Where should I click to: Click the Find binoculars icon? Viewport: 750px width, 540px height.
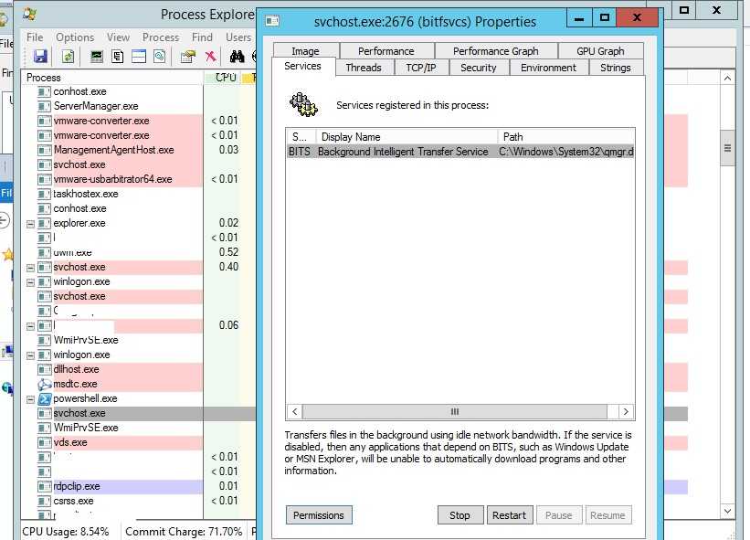coord(236,57)
